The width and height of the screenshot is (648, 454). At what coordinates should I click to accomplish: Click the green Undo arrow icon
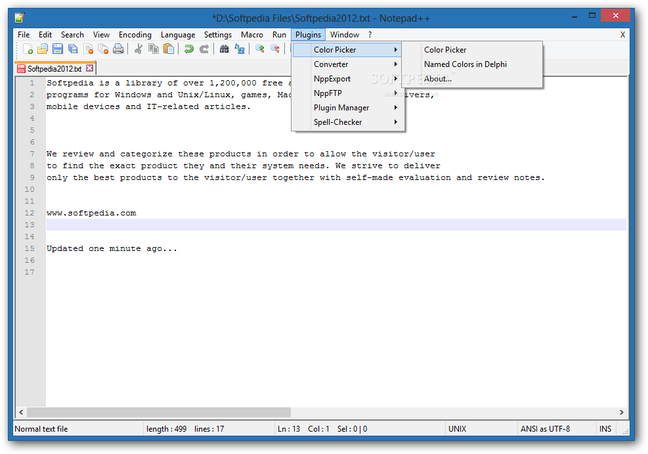tap(189, 49)
